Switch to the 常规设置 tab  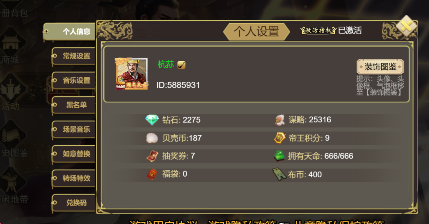click(x=73, y=56)
